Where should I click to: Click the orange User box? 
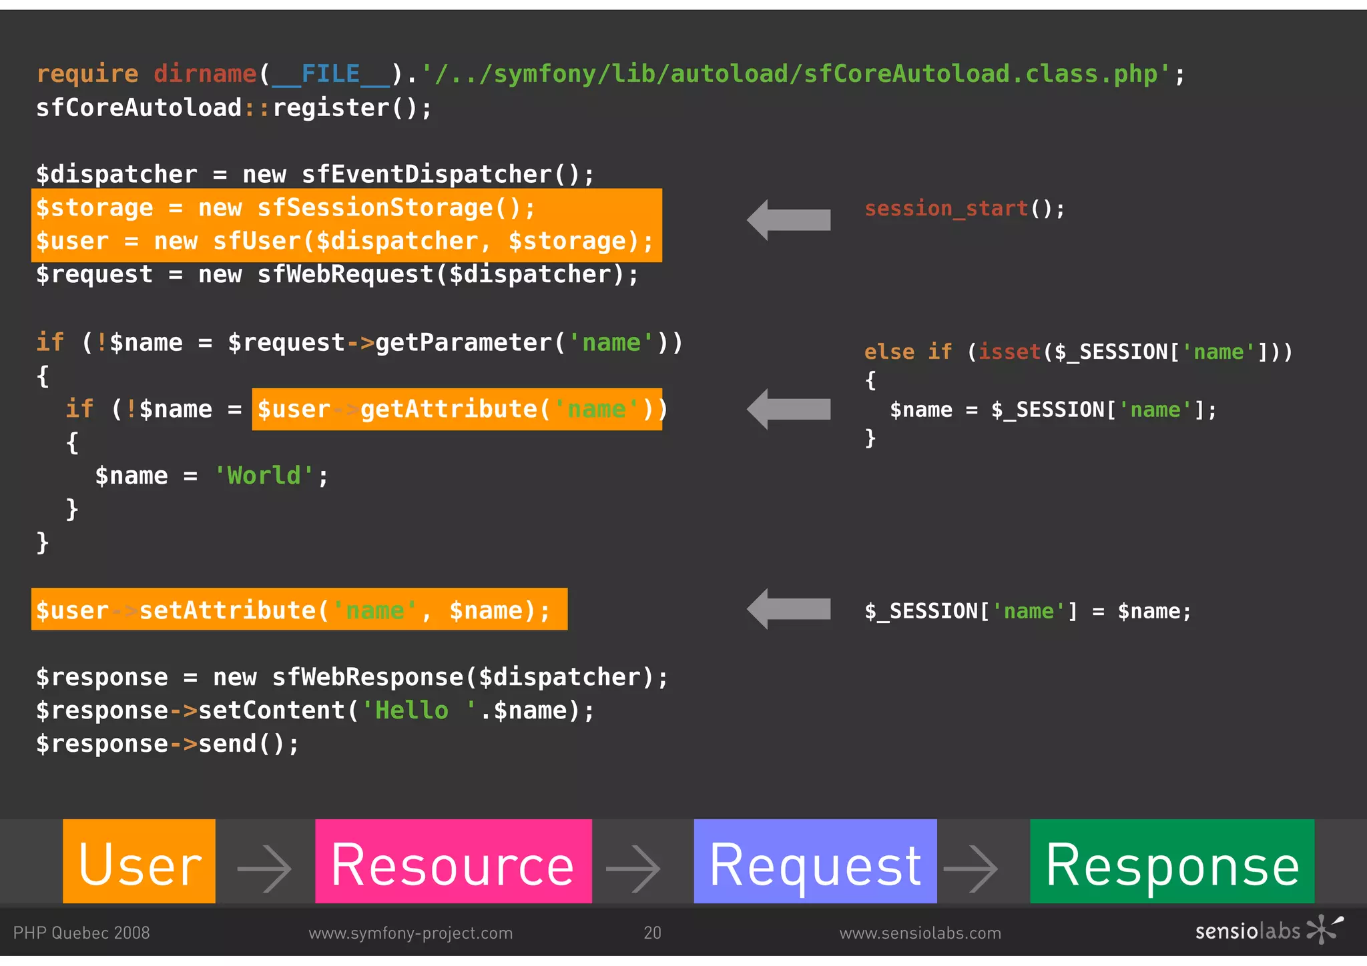point(139,861)
